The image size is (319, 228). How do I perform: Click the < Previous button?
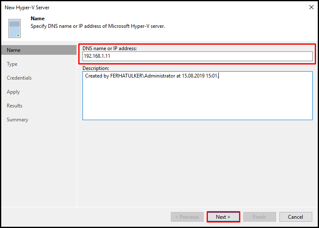(x=187, y=217)
